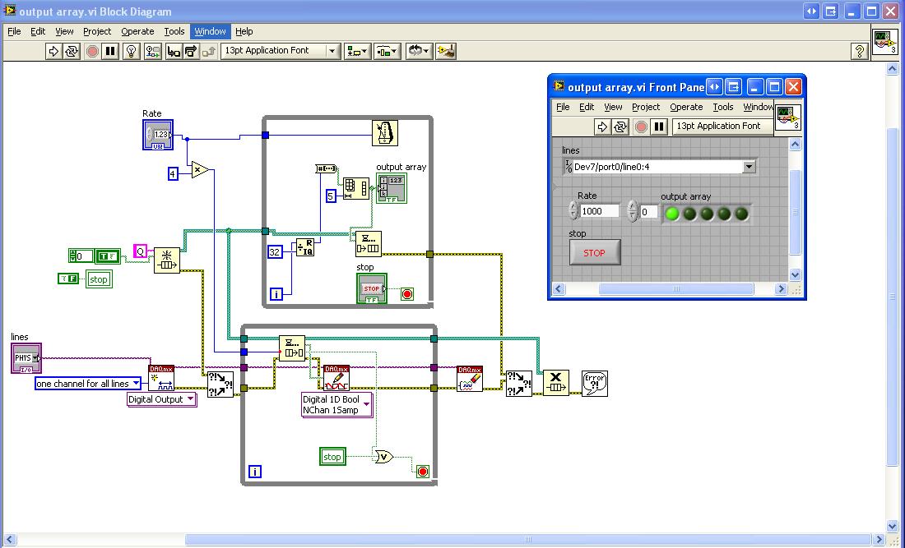Select the Quotient & Remainder node
The width and height of the screenshot is (905, 548).
click(x=305, y=248)
